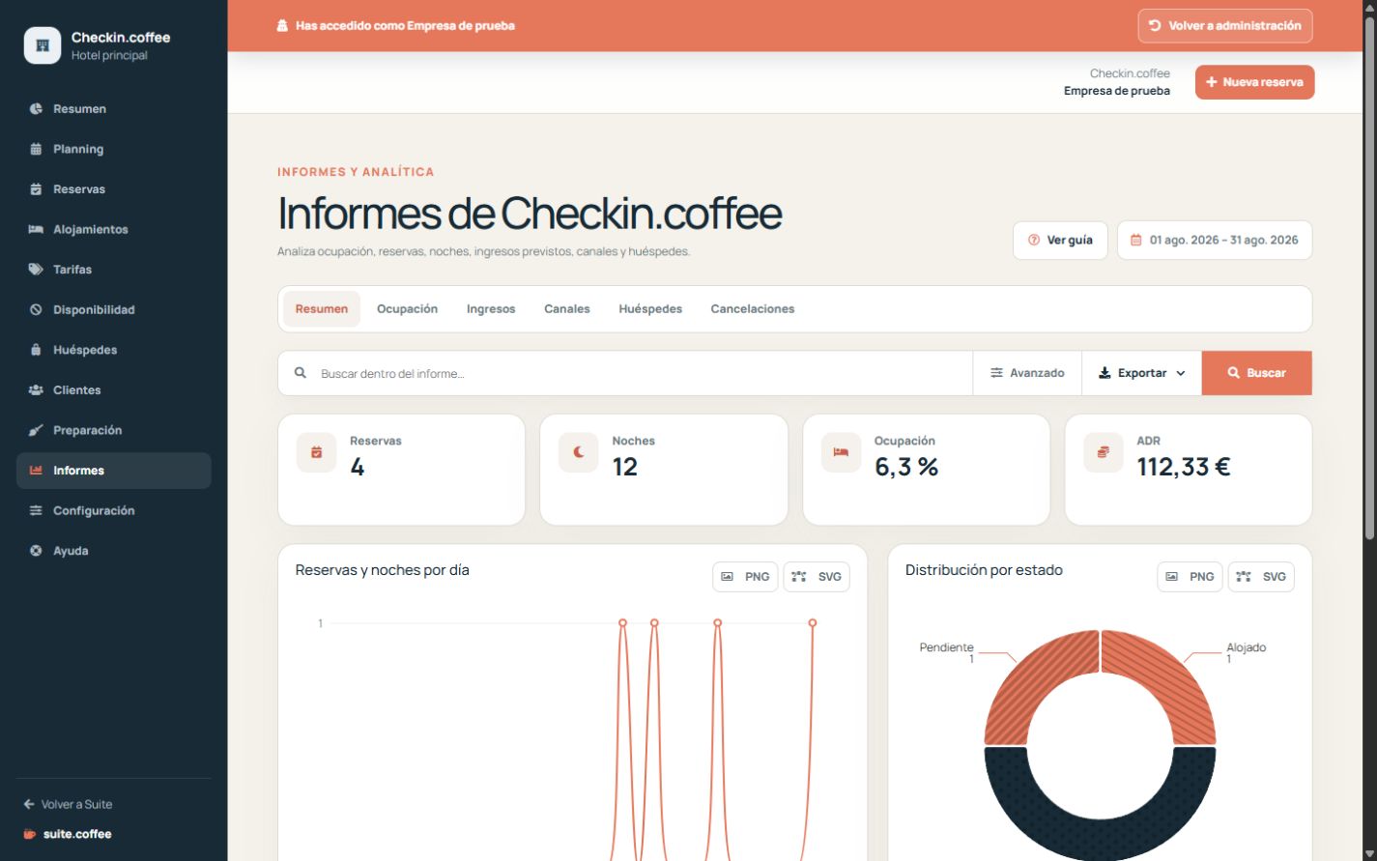
Task: Open the Ver guía button
Action: point(1060,241)
